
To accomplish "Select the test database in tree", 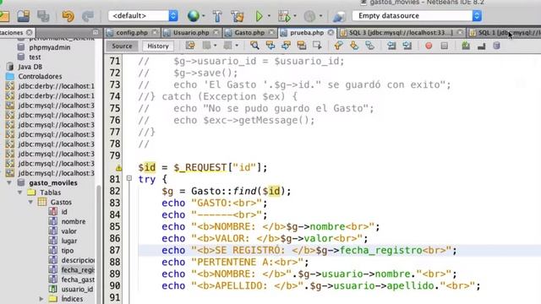I will tap(35, 57).
